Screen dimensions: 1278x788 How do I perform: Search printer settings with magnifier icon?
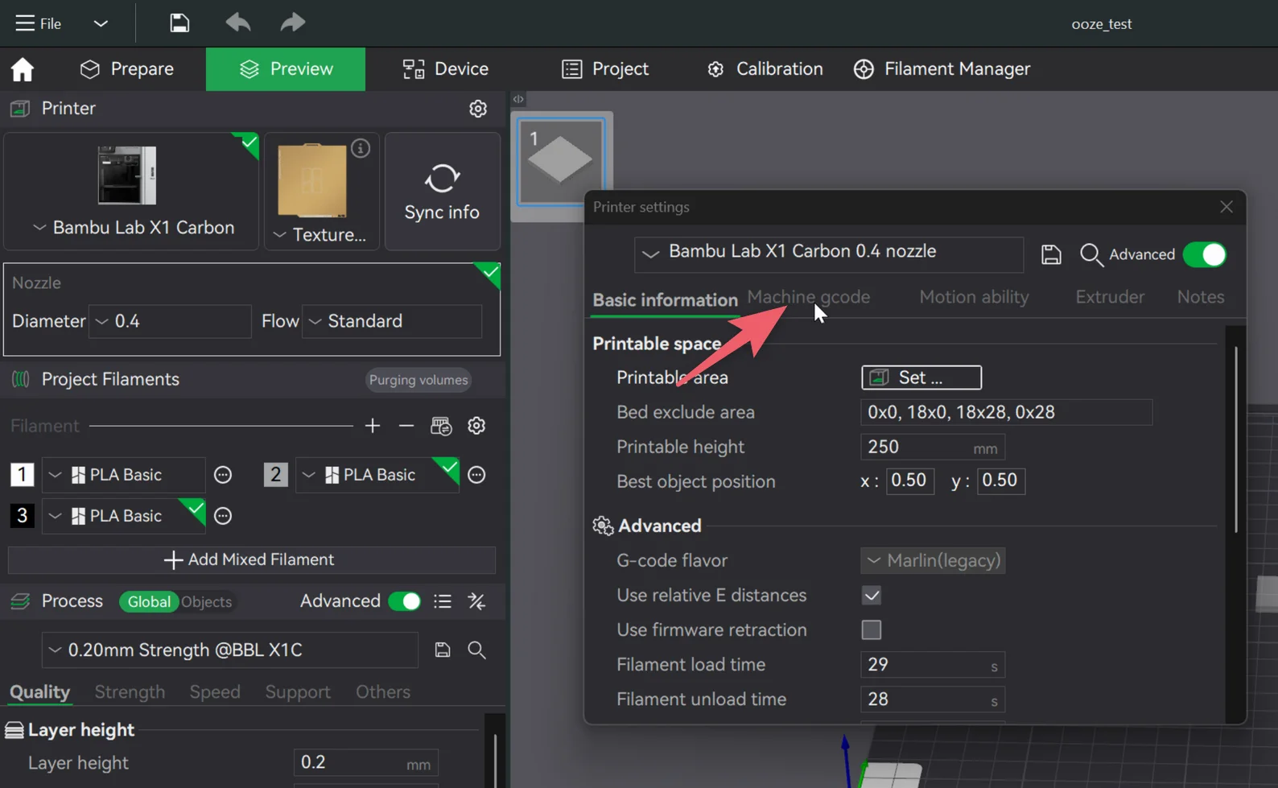[x=1091, y=255]
